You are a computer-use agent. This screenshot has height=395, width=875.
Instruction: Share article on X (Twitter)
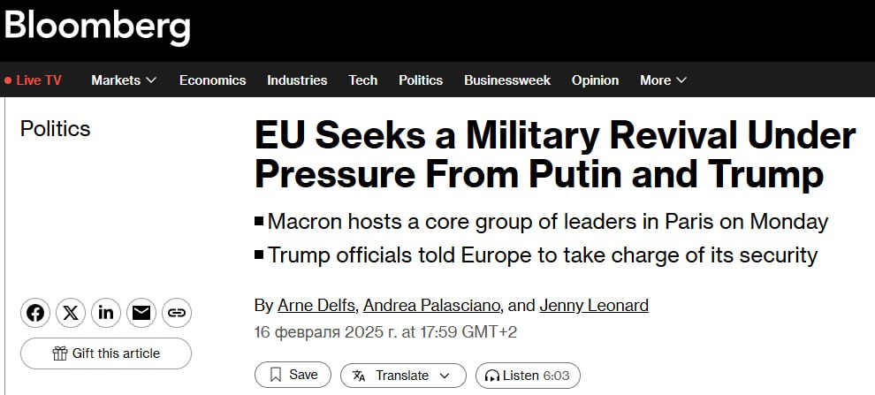[71, 313]
